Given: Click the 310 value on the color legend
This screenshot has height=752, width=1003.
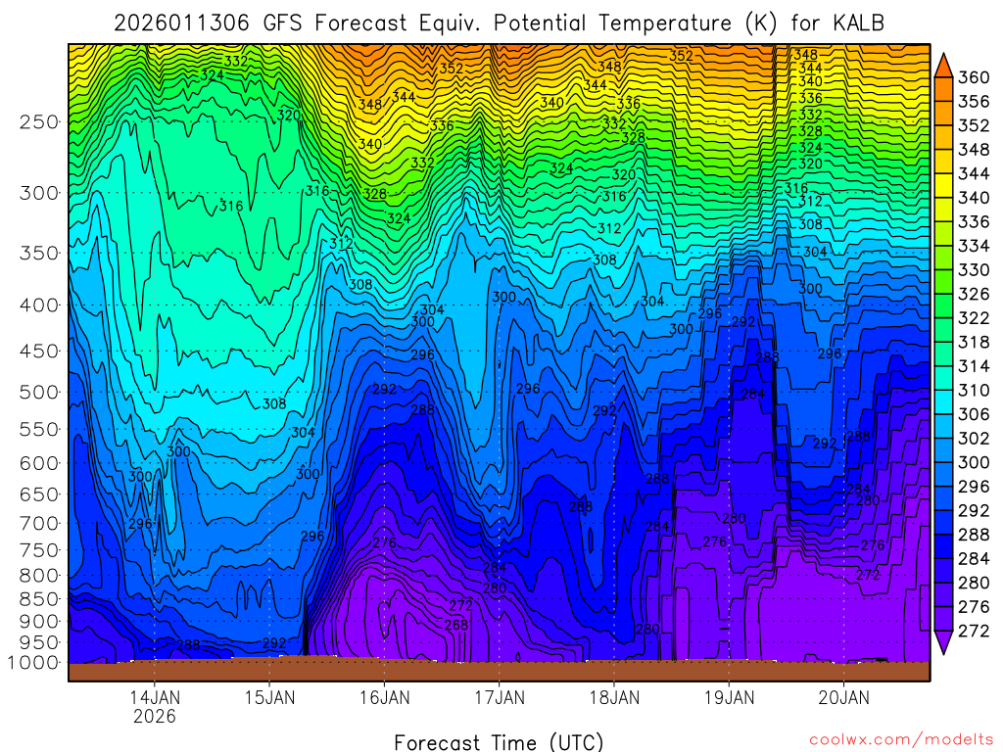Looking at the screenshot, I should [974, 390].
